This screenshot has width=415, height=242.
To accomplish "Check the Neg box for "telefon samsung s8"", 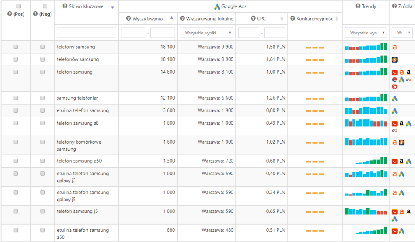I will pyautogui.click(x=42, y=123).
